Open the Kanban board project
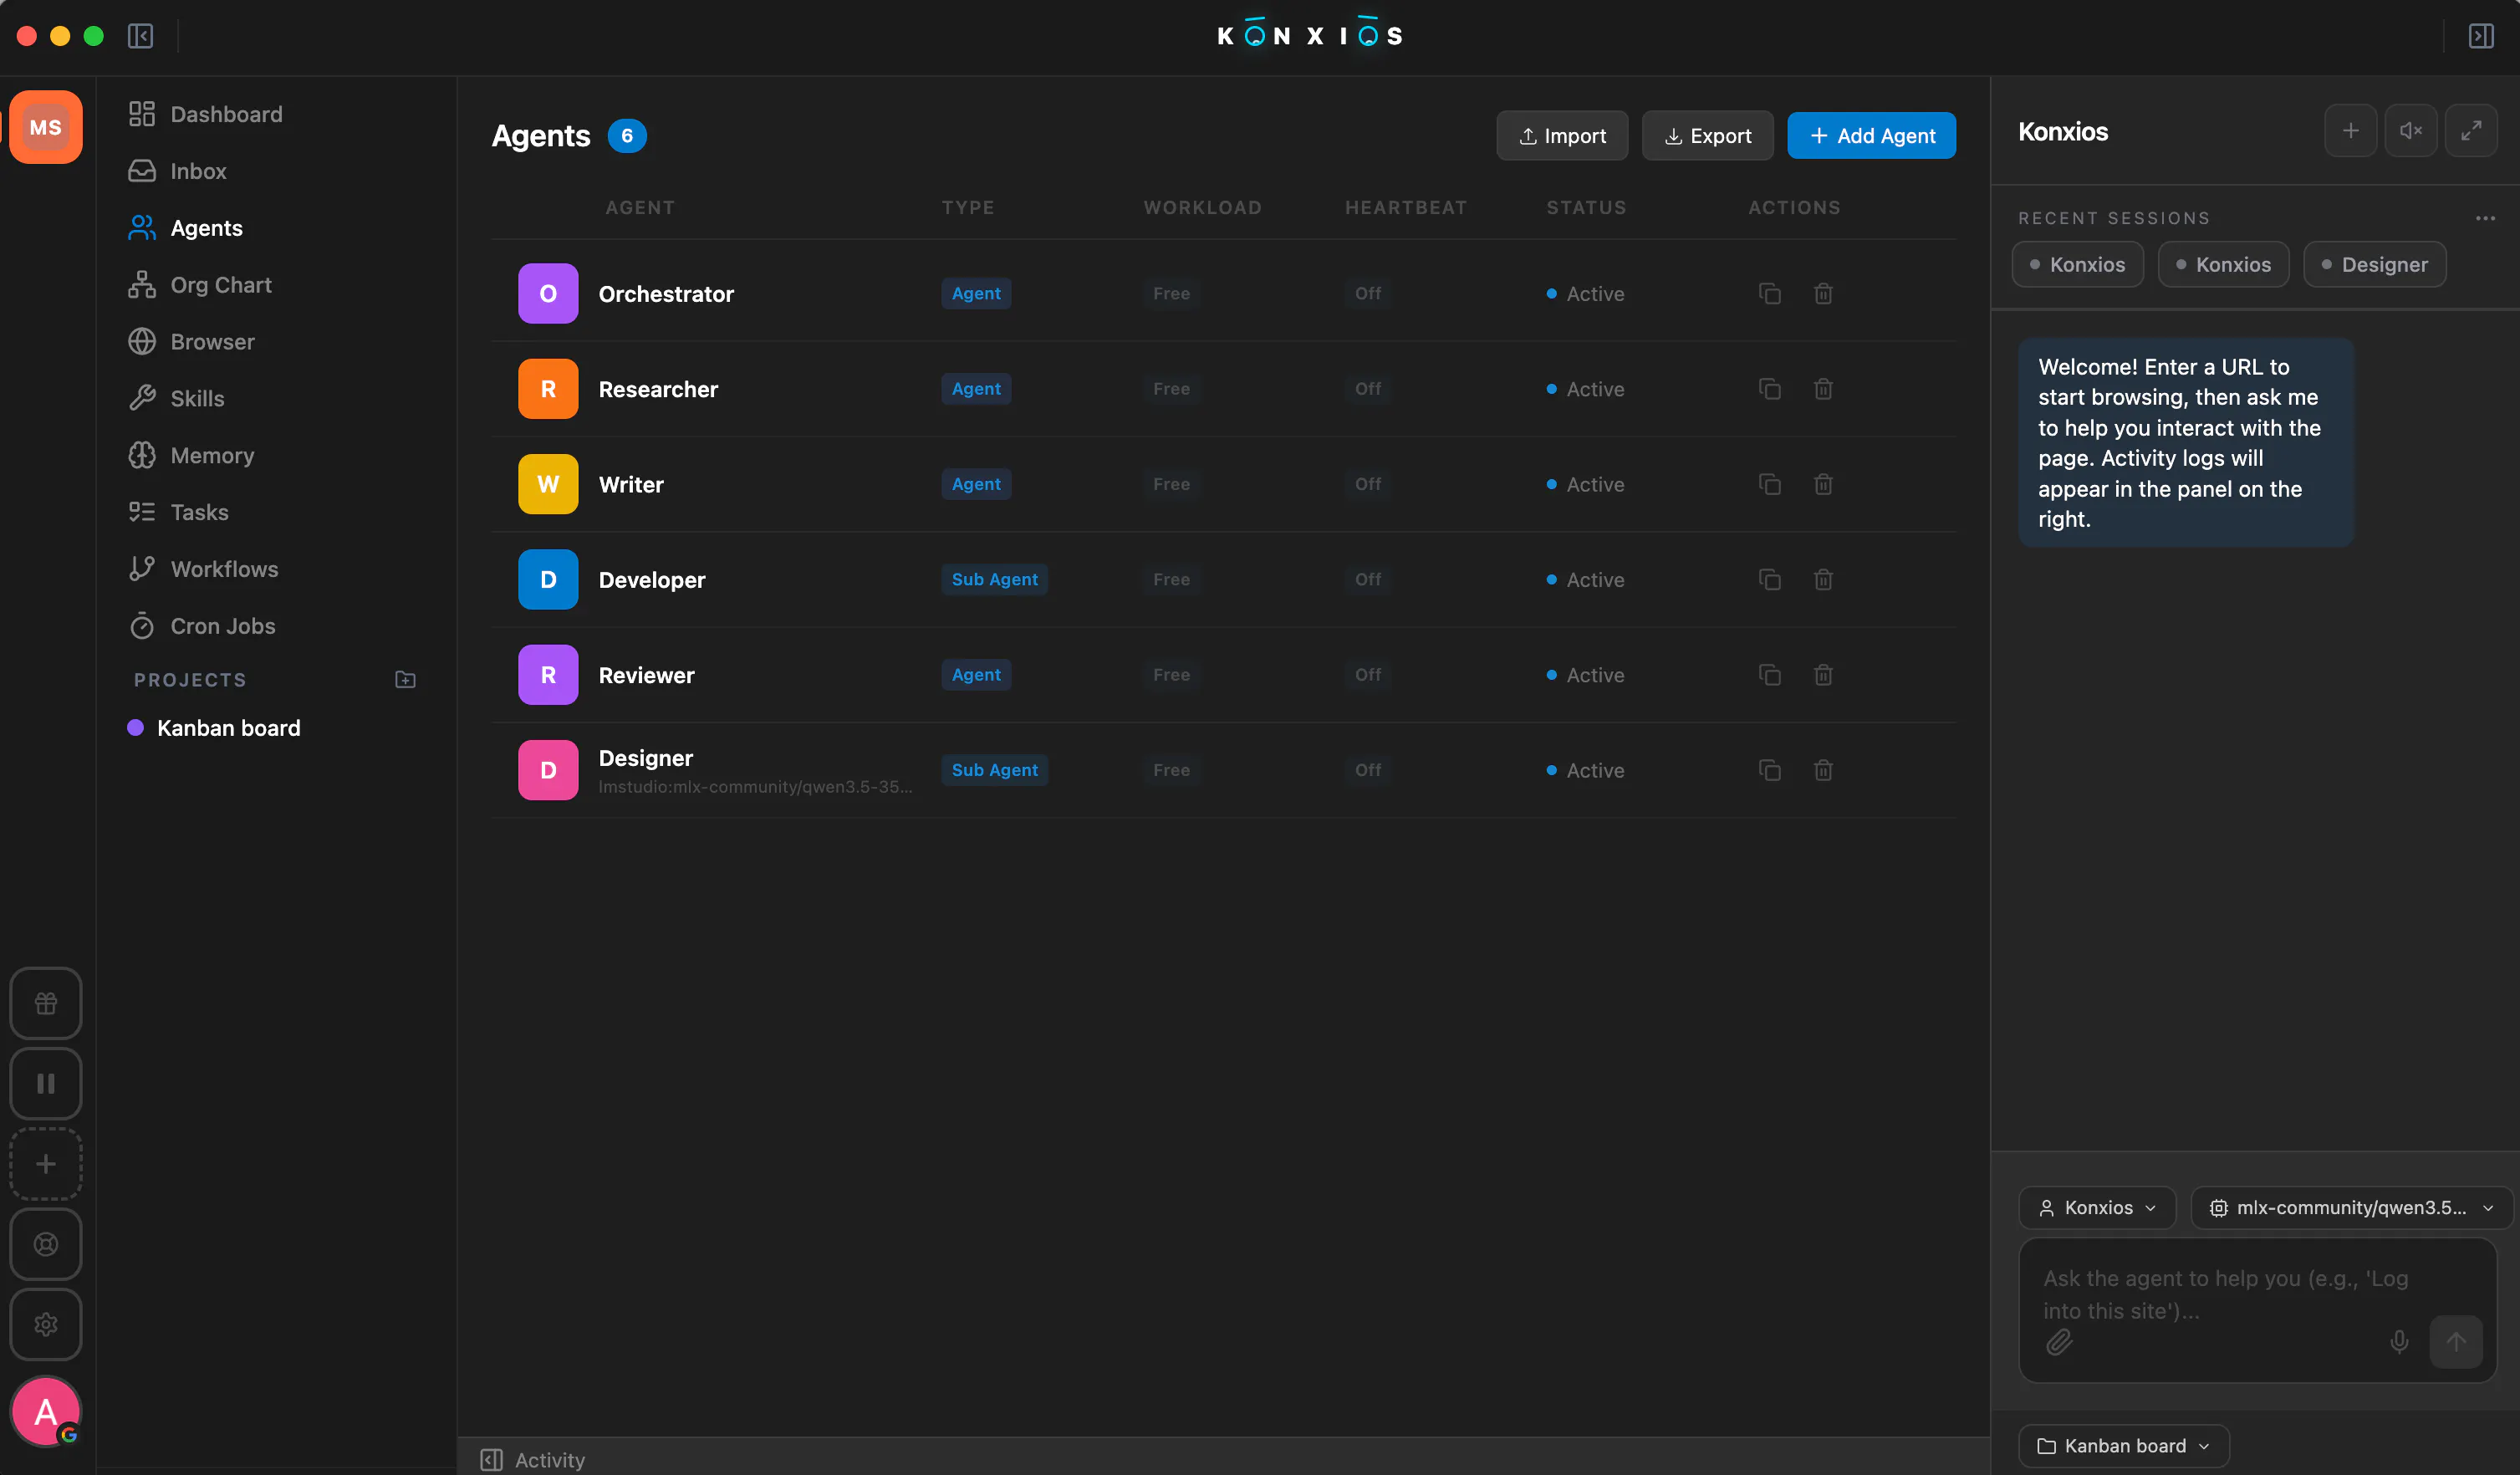This screenshot has height=1475, width=2520. [214, 728]
